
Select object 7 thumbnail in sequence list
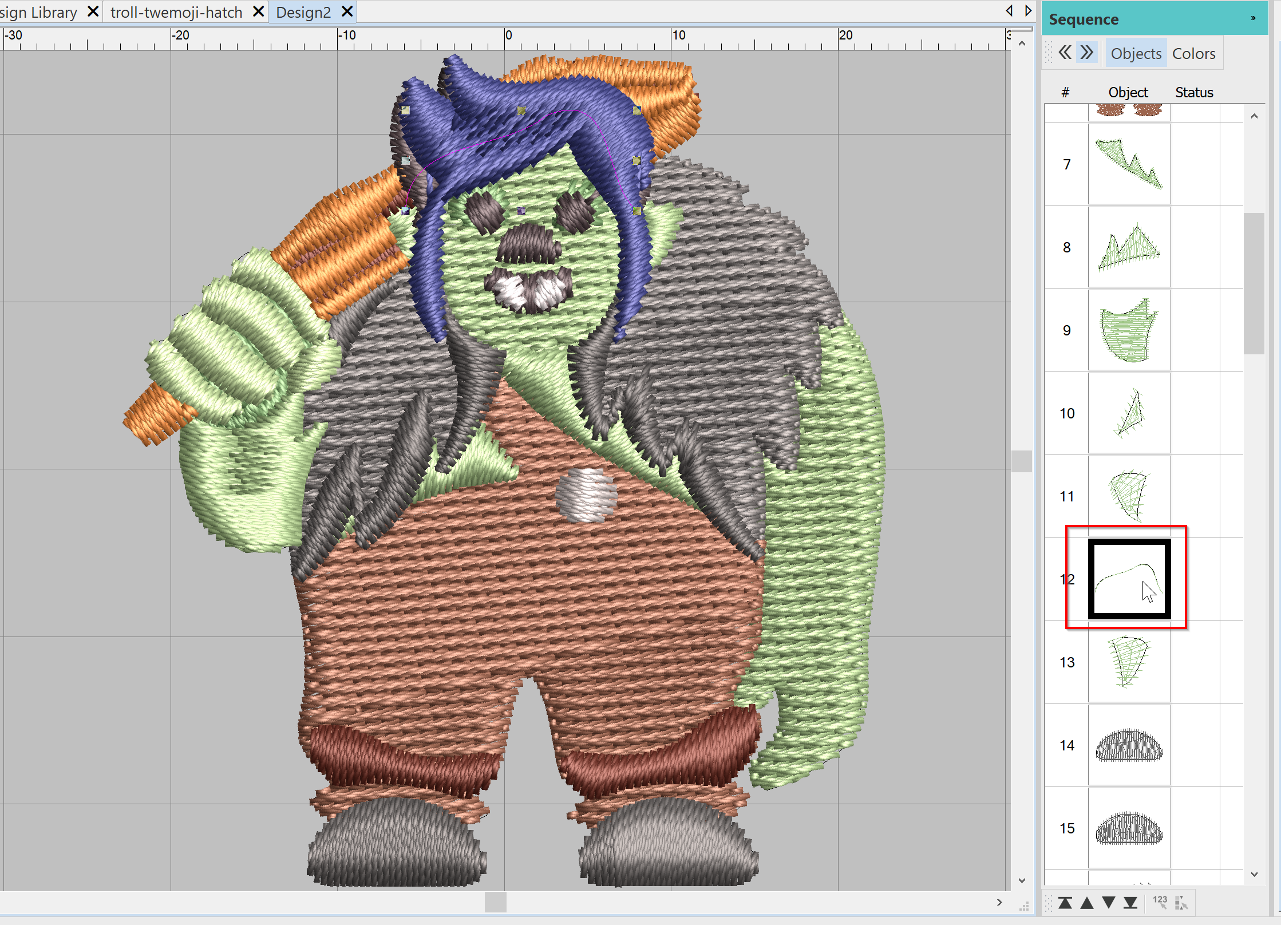[x=1129, y=164]
